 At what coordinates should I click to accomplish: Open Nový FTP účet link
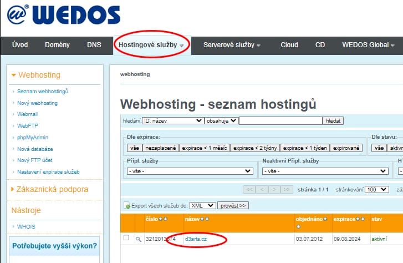tap(35, 160)
